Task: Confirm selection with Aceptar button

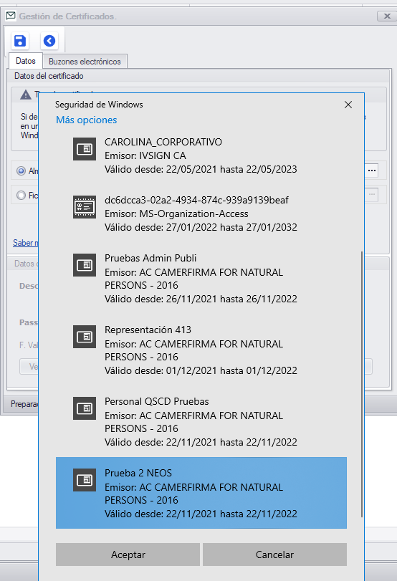Action: point(128,554)
